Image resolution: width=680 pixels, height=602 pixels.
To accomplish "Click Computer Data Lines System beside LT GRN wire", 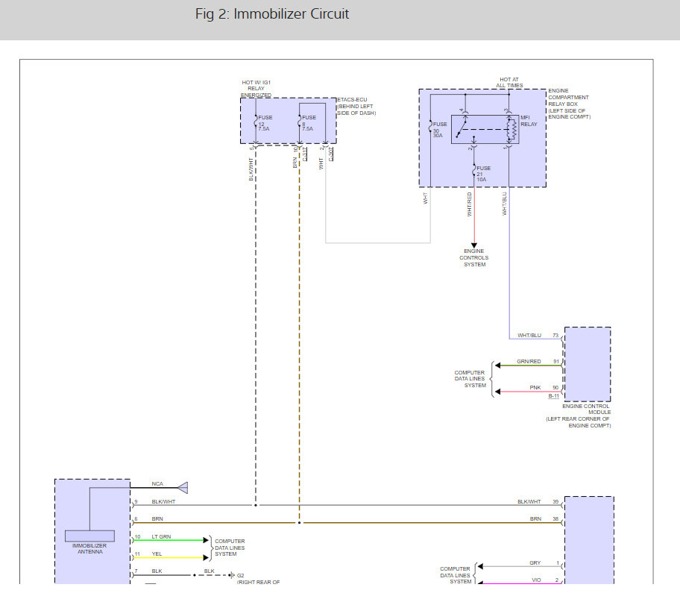I will tap(230, 548).
